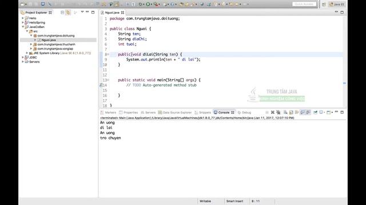Click 'di lai' line in Console output
Screen dimensions: 366x205
coord(106,128)
